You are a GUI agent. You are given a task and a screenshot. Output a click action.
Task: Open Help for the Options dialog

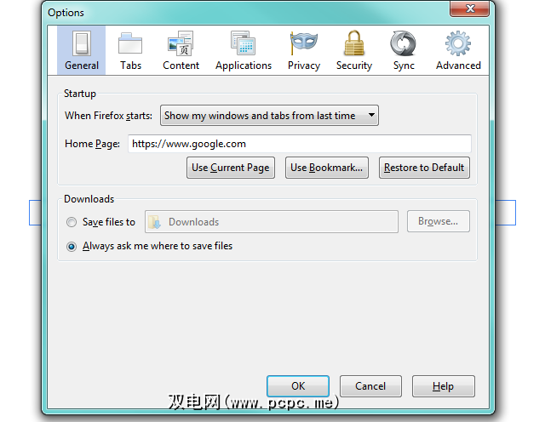(x=443, y=386)
